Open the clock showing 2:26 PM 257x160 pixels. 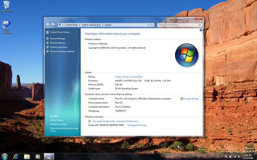point(248,157)
